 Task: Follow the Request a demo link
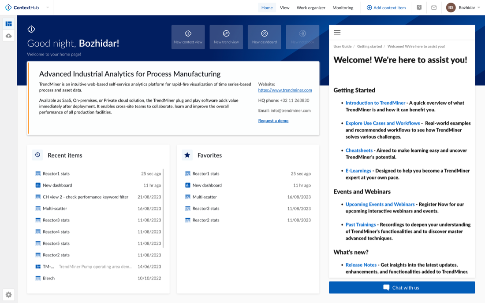pos(273,121)
